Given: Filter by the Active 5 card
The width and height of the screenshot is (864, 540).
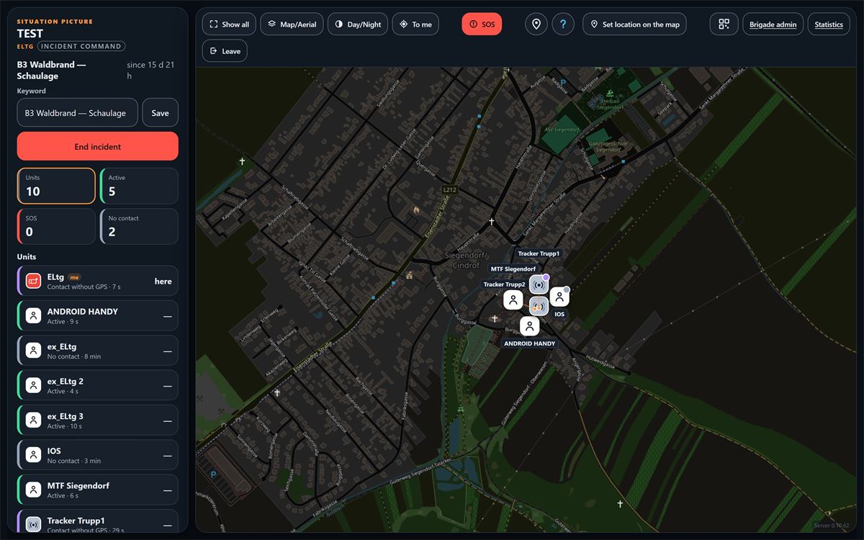Looking at the screenshot, I should click(139, 186).
